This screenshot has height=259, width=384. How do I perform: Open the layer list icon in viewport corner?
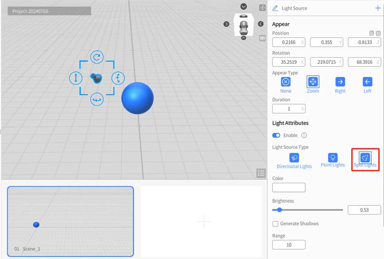click(x=261, y=173)
